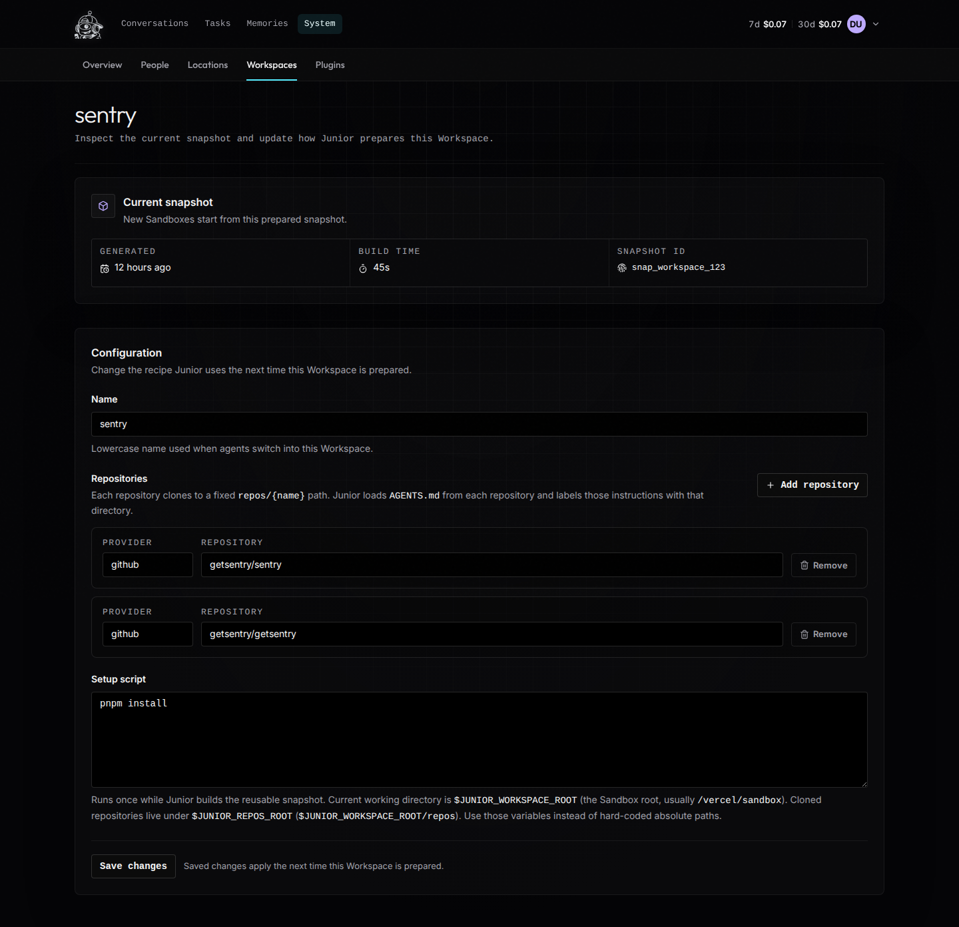Image resolution: width=959 pixels, height=927 pixels.
Task: Click the 12 hours ago generated value
Action: [143, 268]
